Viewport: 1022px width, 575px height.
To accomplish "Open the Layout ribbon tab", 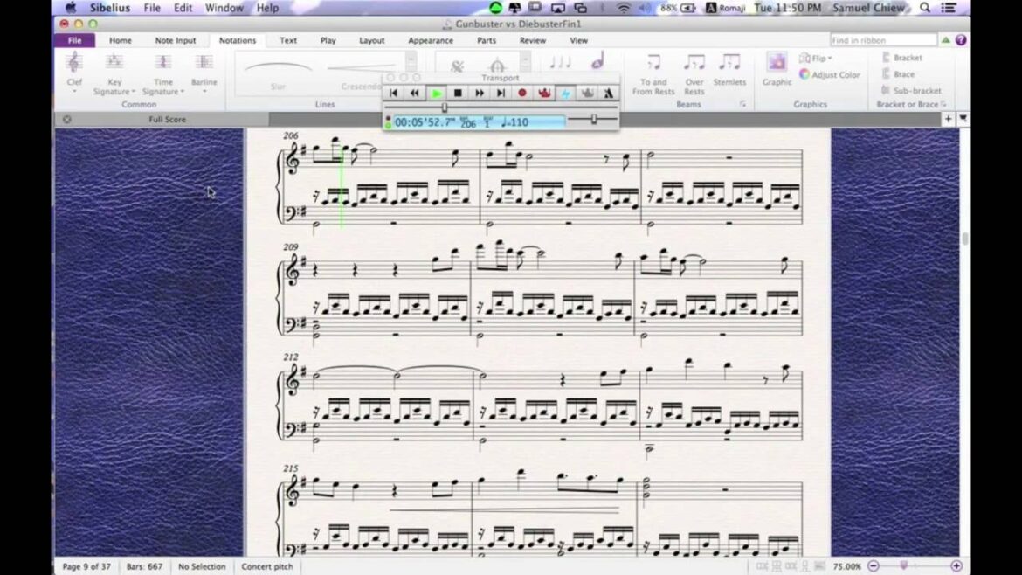I will [371, 40].
